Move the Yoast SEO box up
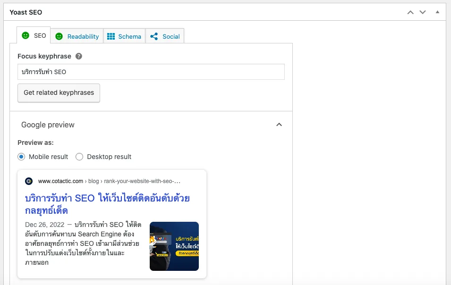This screenshot has height=285, width=451. [x=410, y=12]
